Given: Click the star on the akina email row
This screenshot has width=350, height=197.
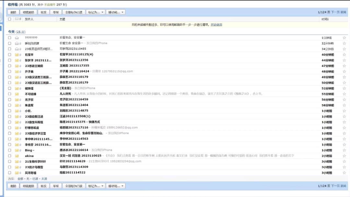Looking at the screenshot, I should (x=344, y=156).
